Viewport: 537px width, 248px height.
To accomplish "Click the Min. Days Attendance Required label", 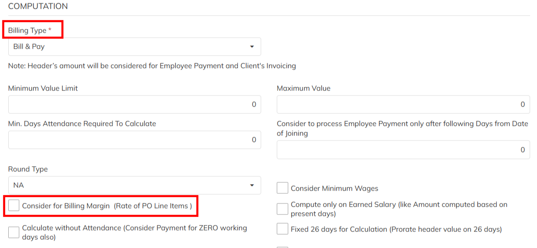I will coord(82,124).
